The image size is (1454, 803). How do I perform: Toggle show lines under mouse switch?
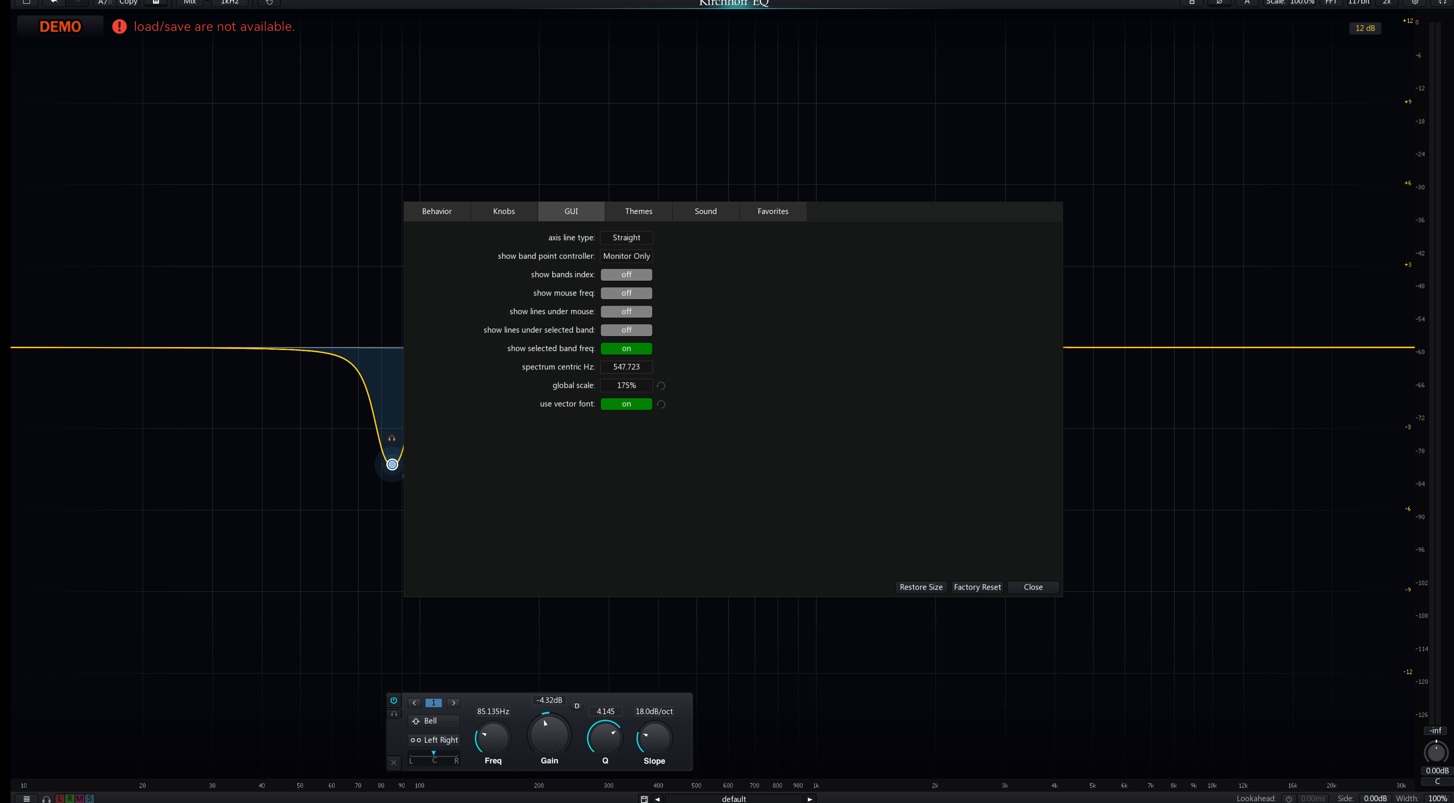(626, 312)
